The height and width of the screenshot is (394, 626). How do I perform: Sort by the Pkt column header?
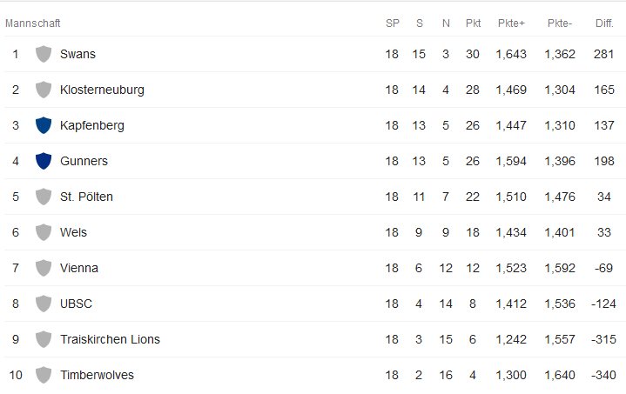474,23
